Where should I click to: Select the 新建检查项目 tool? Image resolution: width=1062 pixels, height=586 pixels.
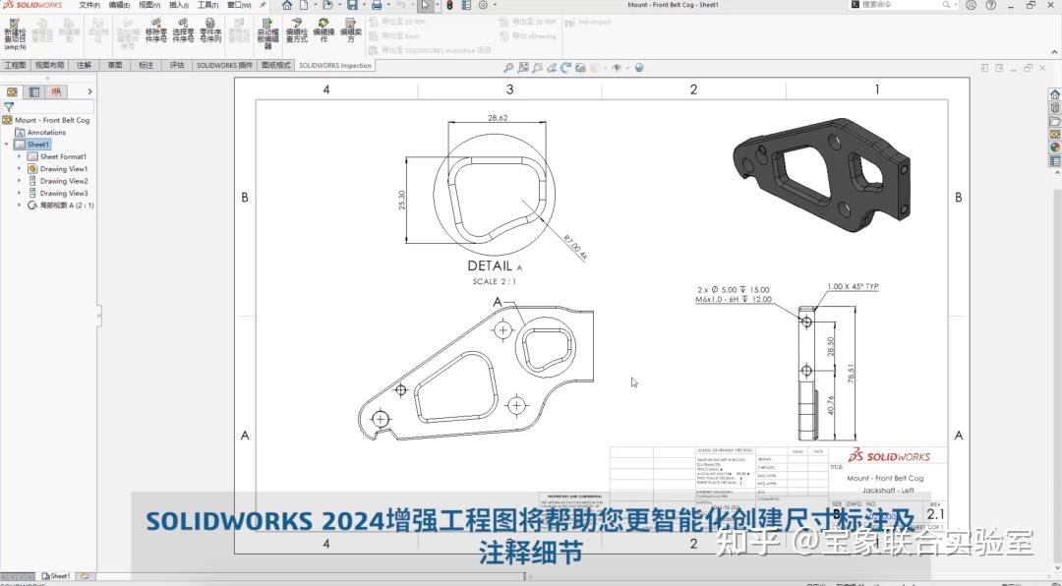(x=14, y=30)
